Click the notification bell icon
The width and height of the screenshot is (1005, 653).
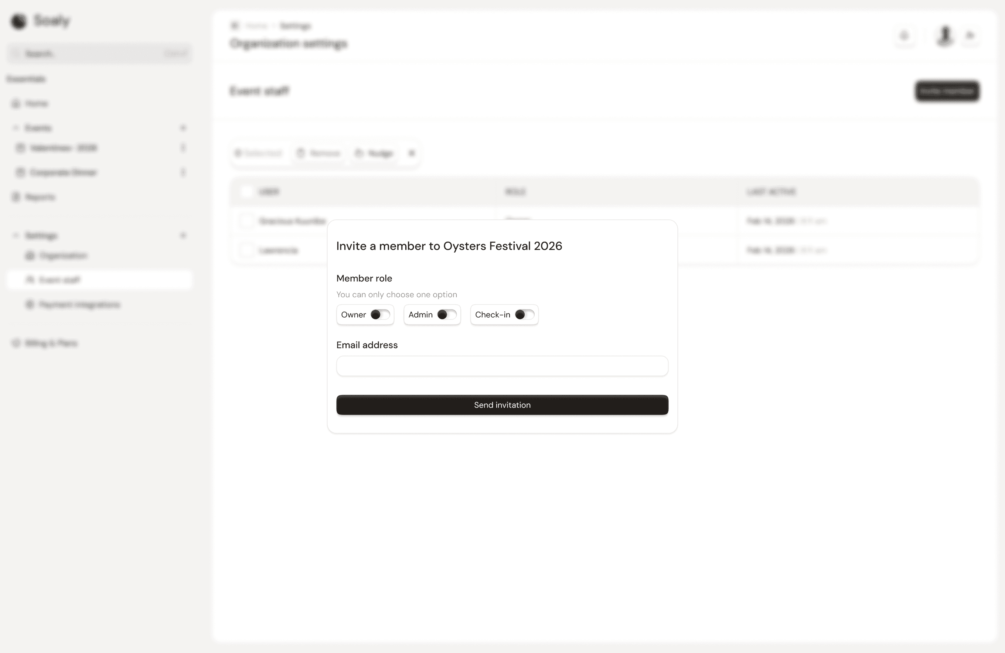pyautogui.click(x=904, y=35)
